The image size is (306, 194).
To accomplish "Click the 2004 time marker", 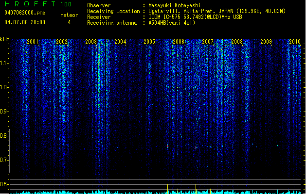I will pos(120,42).
